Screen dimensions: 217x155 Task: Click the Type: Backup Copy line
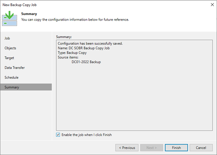[x=72, y=53]
